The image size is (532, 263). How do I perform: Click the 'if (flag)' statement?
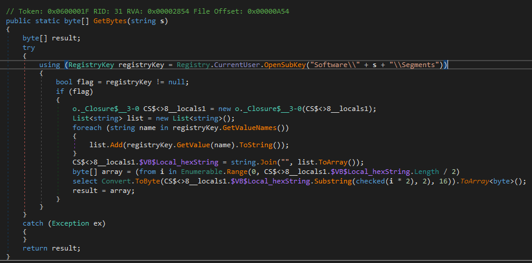[74, 91]
